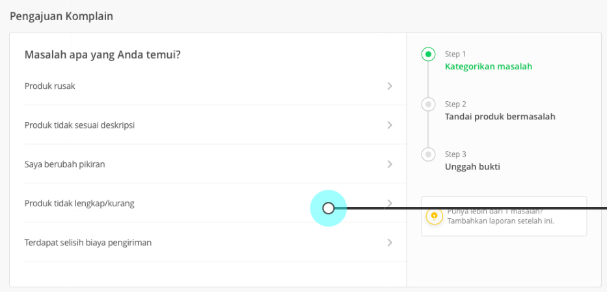Choose Produk tidak lengkap/kurang option
This screenshot has width=607, height=292.
(215, 203)
